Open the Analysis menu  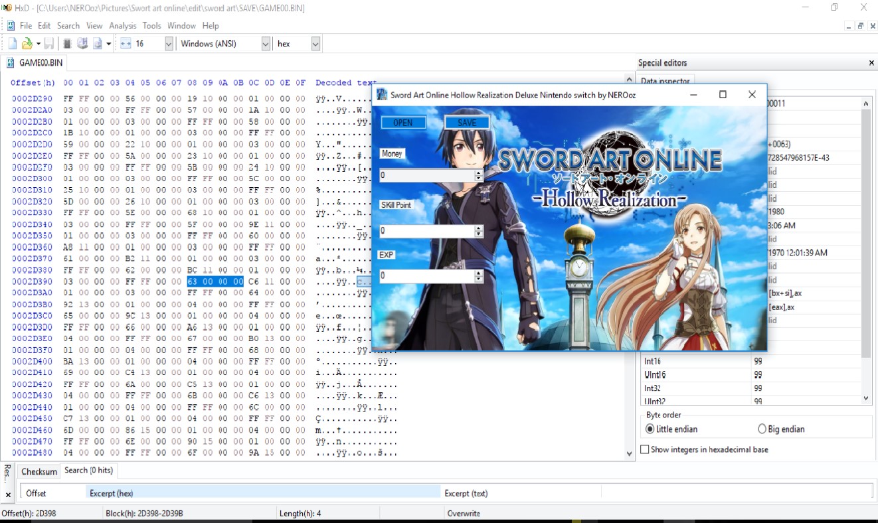pos(123,26)
